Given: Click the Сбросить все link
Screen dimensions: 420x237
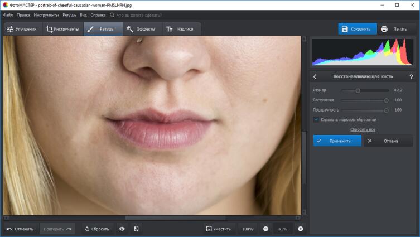Looking at the screenshot, I should [x=363, y=129].
